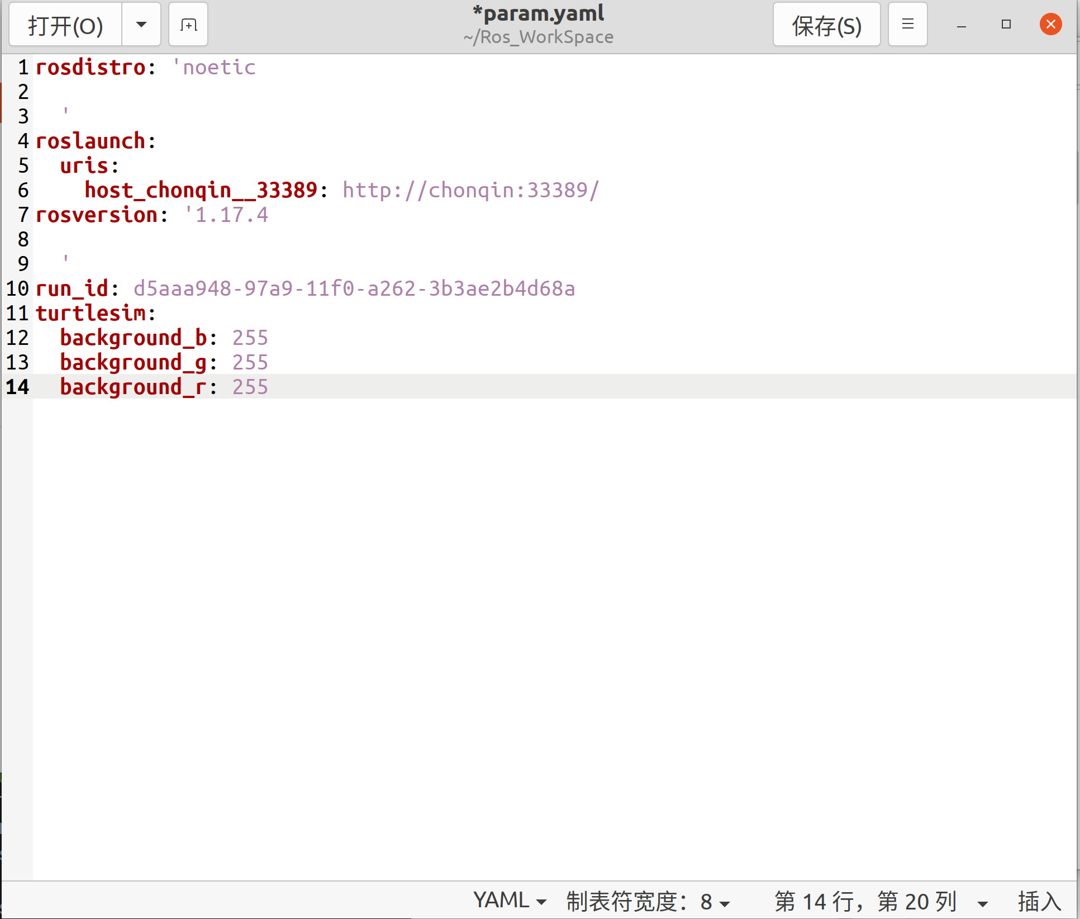Click the 打开(O) open button
The width and height of the screenshot is (1080, 919).
click(x=65, y=25)
